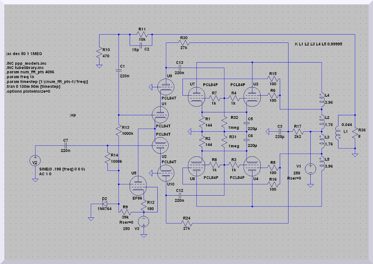Select capacitor C2 15p

click(141, 44)
